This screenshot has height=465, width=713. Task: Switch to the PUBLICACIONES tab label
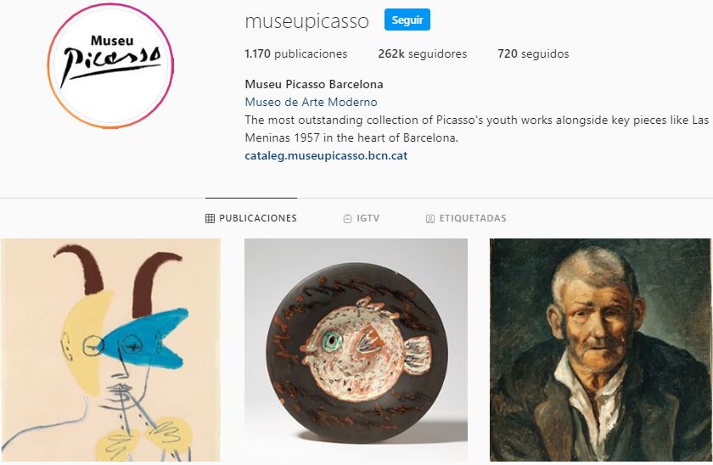258,218
